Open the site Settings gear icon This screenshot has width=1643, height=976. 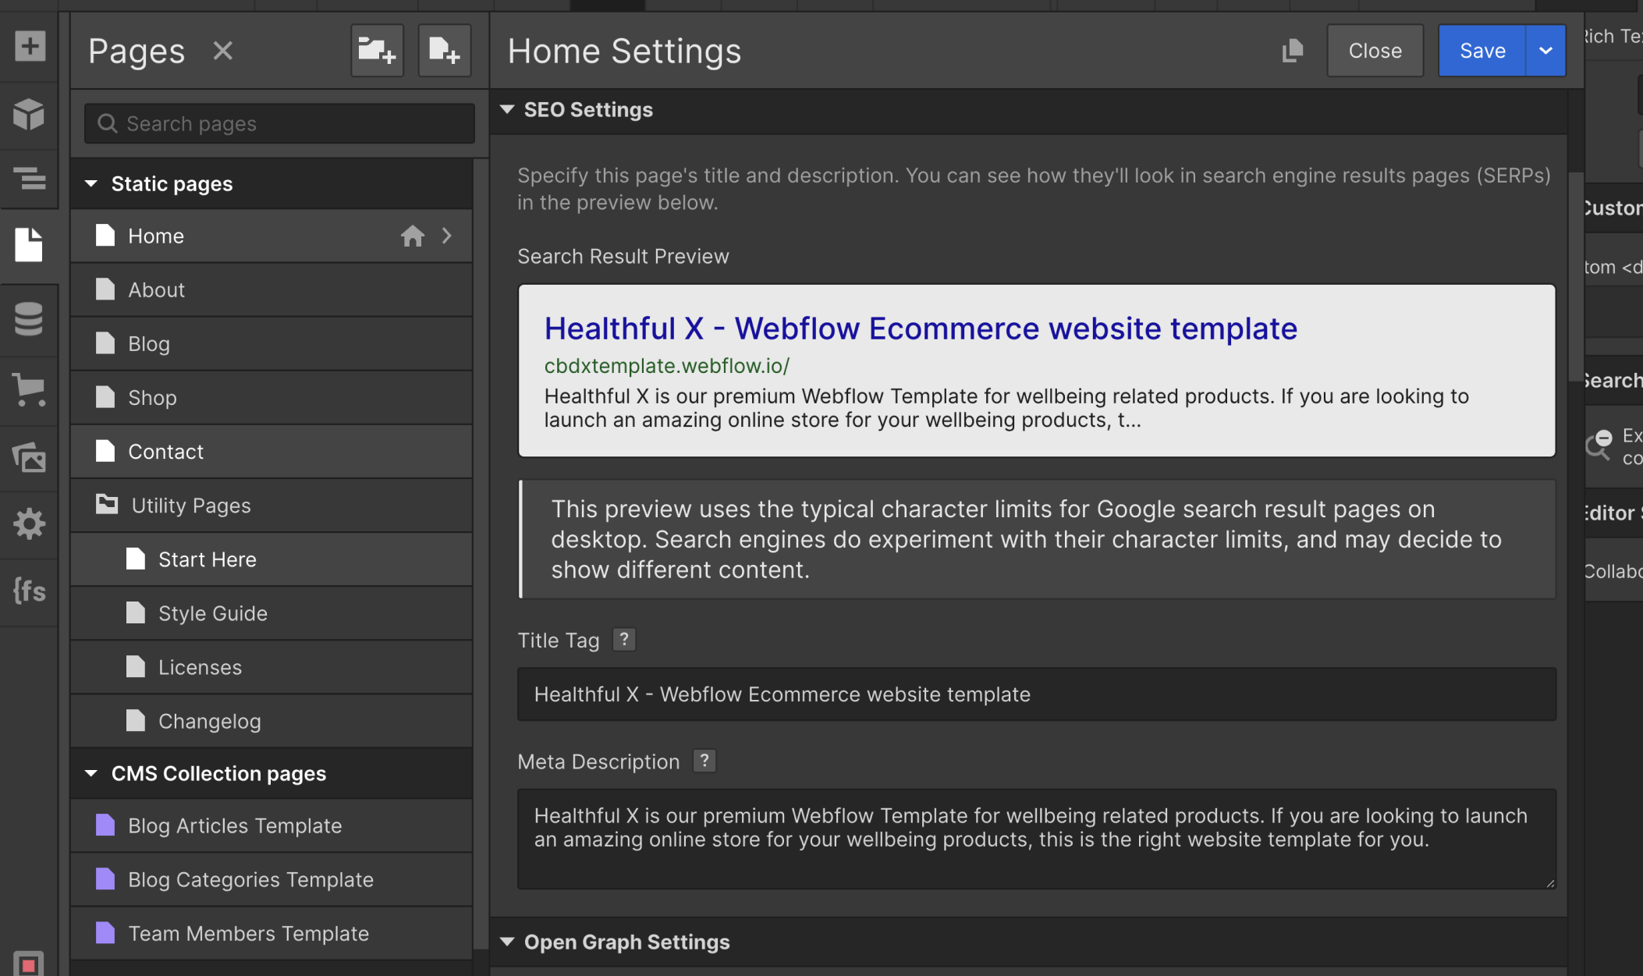point(29,523)
